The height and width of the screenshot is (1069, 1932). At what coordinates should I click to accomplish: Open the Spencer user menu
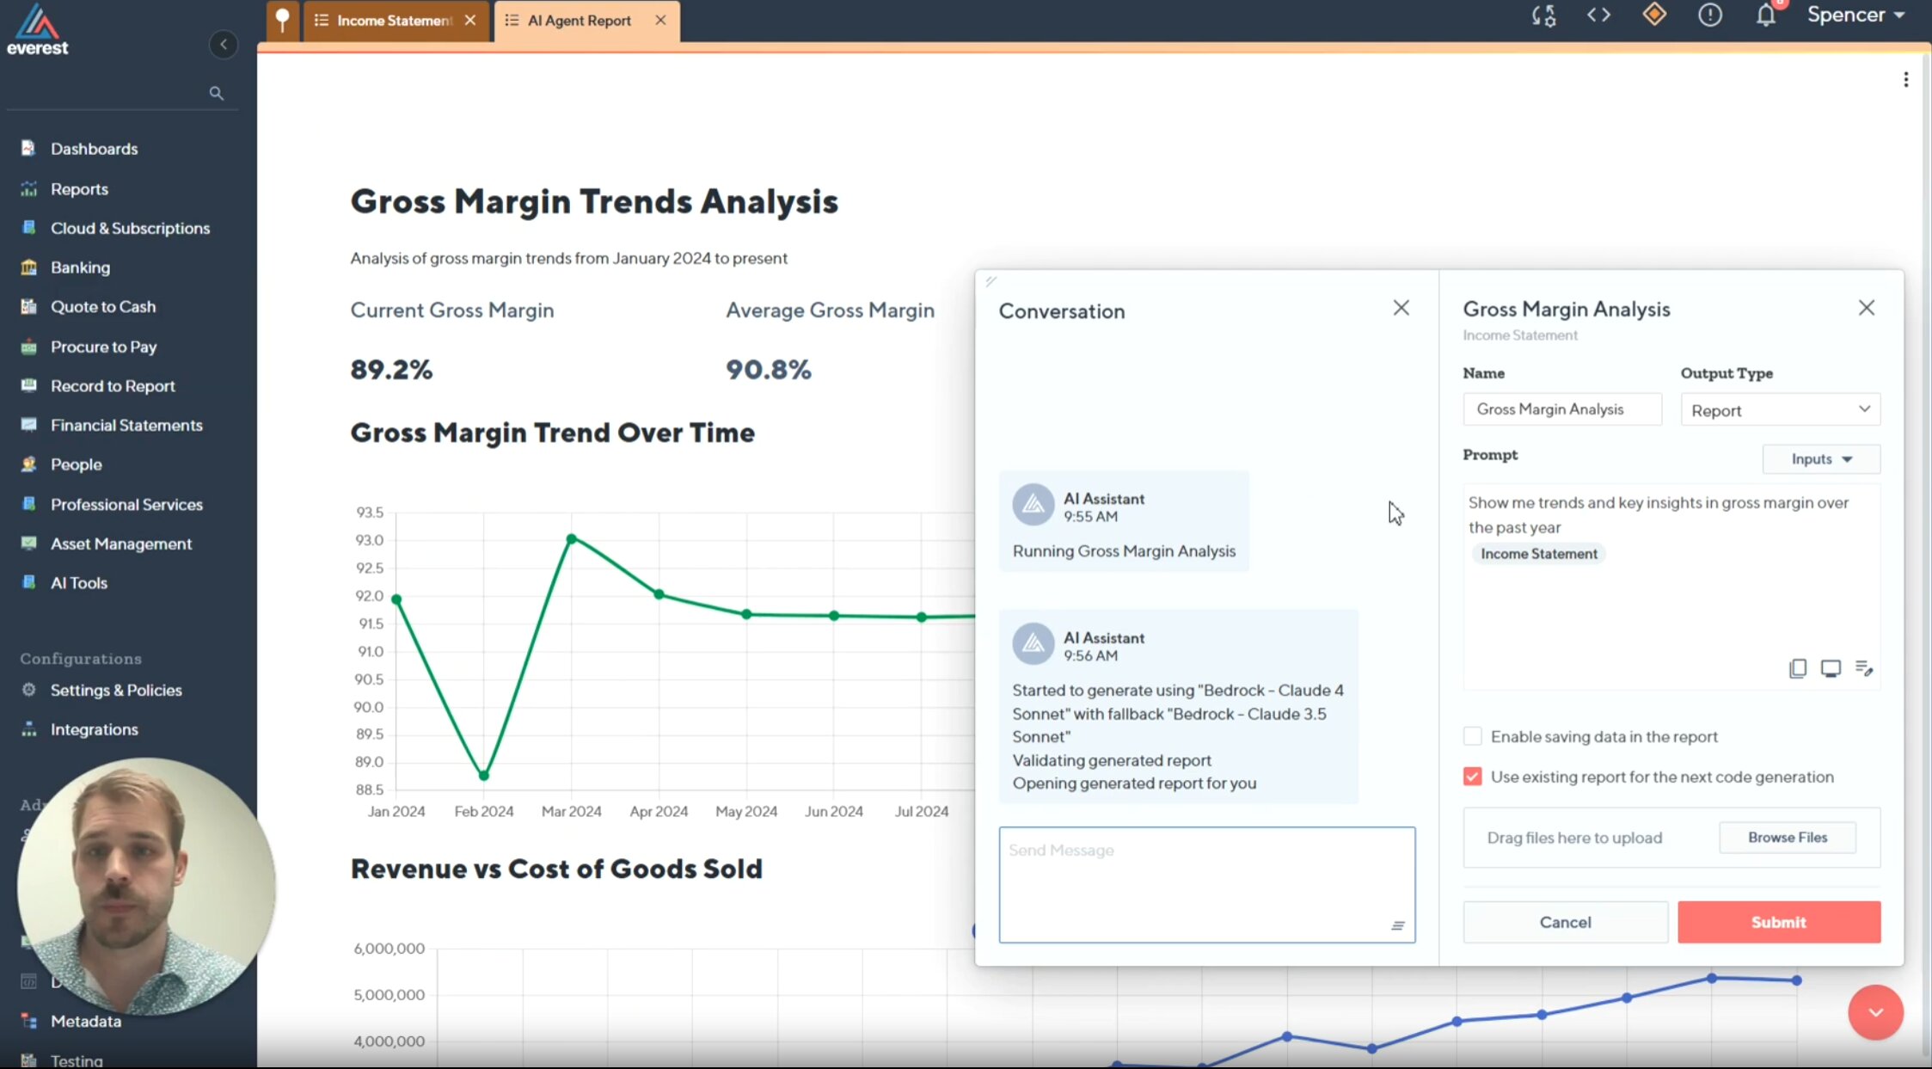[1855, 15]
